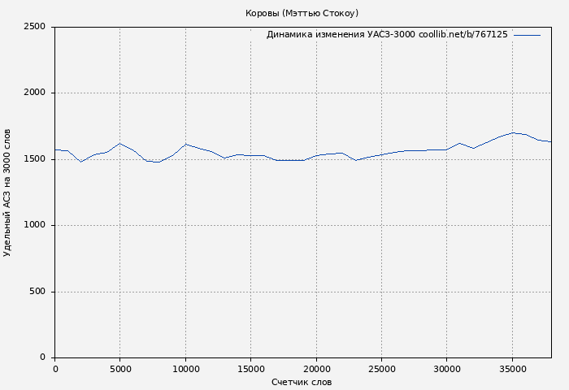Click the 1500 tick label on the y-axis
The height and width of the screenshot is (390, 569).
pyautogui.click(x=34, y=159)
